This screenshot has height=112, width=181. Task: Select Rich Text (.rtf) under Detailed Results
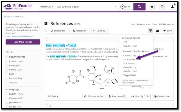pyautogui.click(x=130, y=71)
